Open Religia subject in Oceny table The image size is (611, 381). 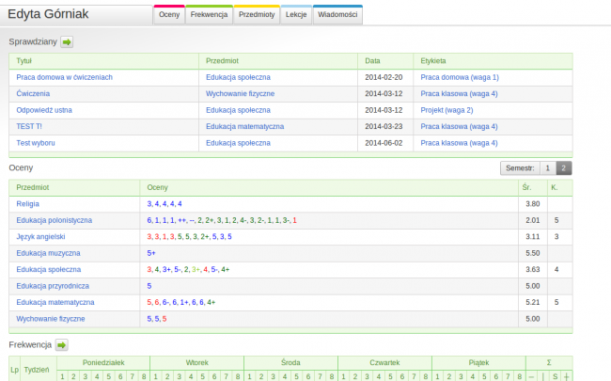point(27,203)
